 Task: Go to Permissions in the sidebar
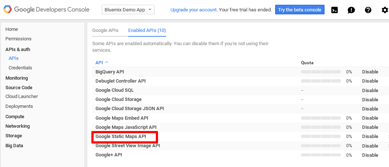point(18,39)
